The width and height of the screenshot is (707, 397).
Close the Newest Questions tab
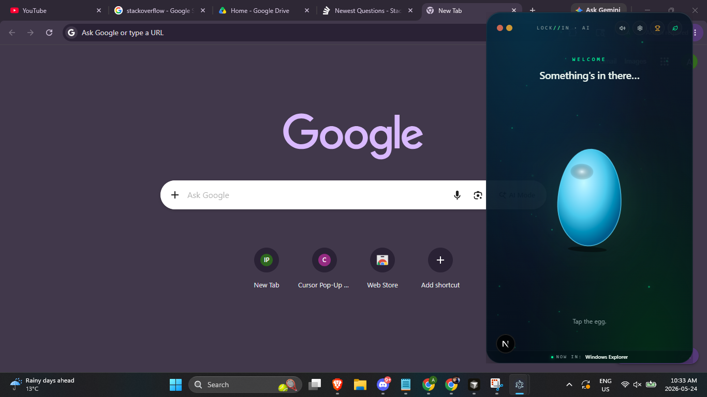[410, 10]
